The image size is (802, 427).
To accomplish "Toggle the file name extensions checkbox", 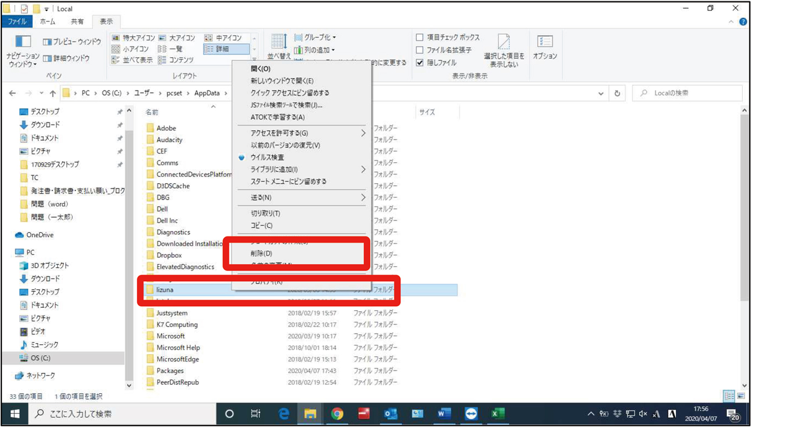I will click(x=420, y=50).
